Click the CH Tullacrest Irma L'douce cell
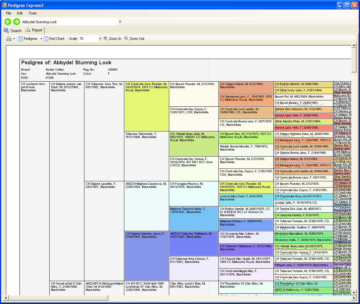This screenshot has height=304, width=360. coord(194,269)
